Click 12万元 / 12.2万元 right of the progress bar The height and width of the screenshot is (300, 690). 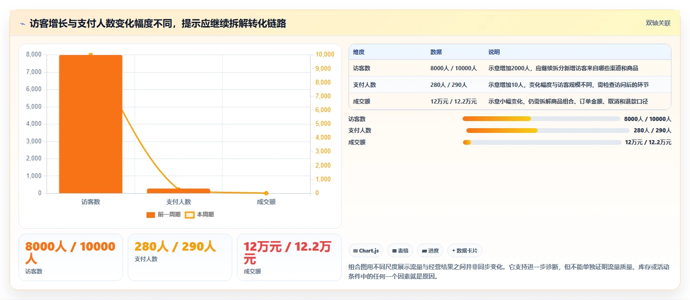[x=648, y=142]
